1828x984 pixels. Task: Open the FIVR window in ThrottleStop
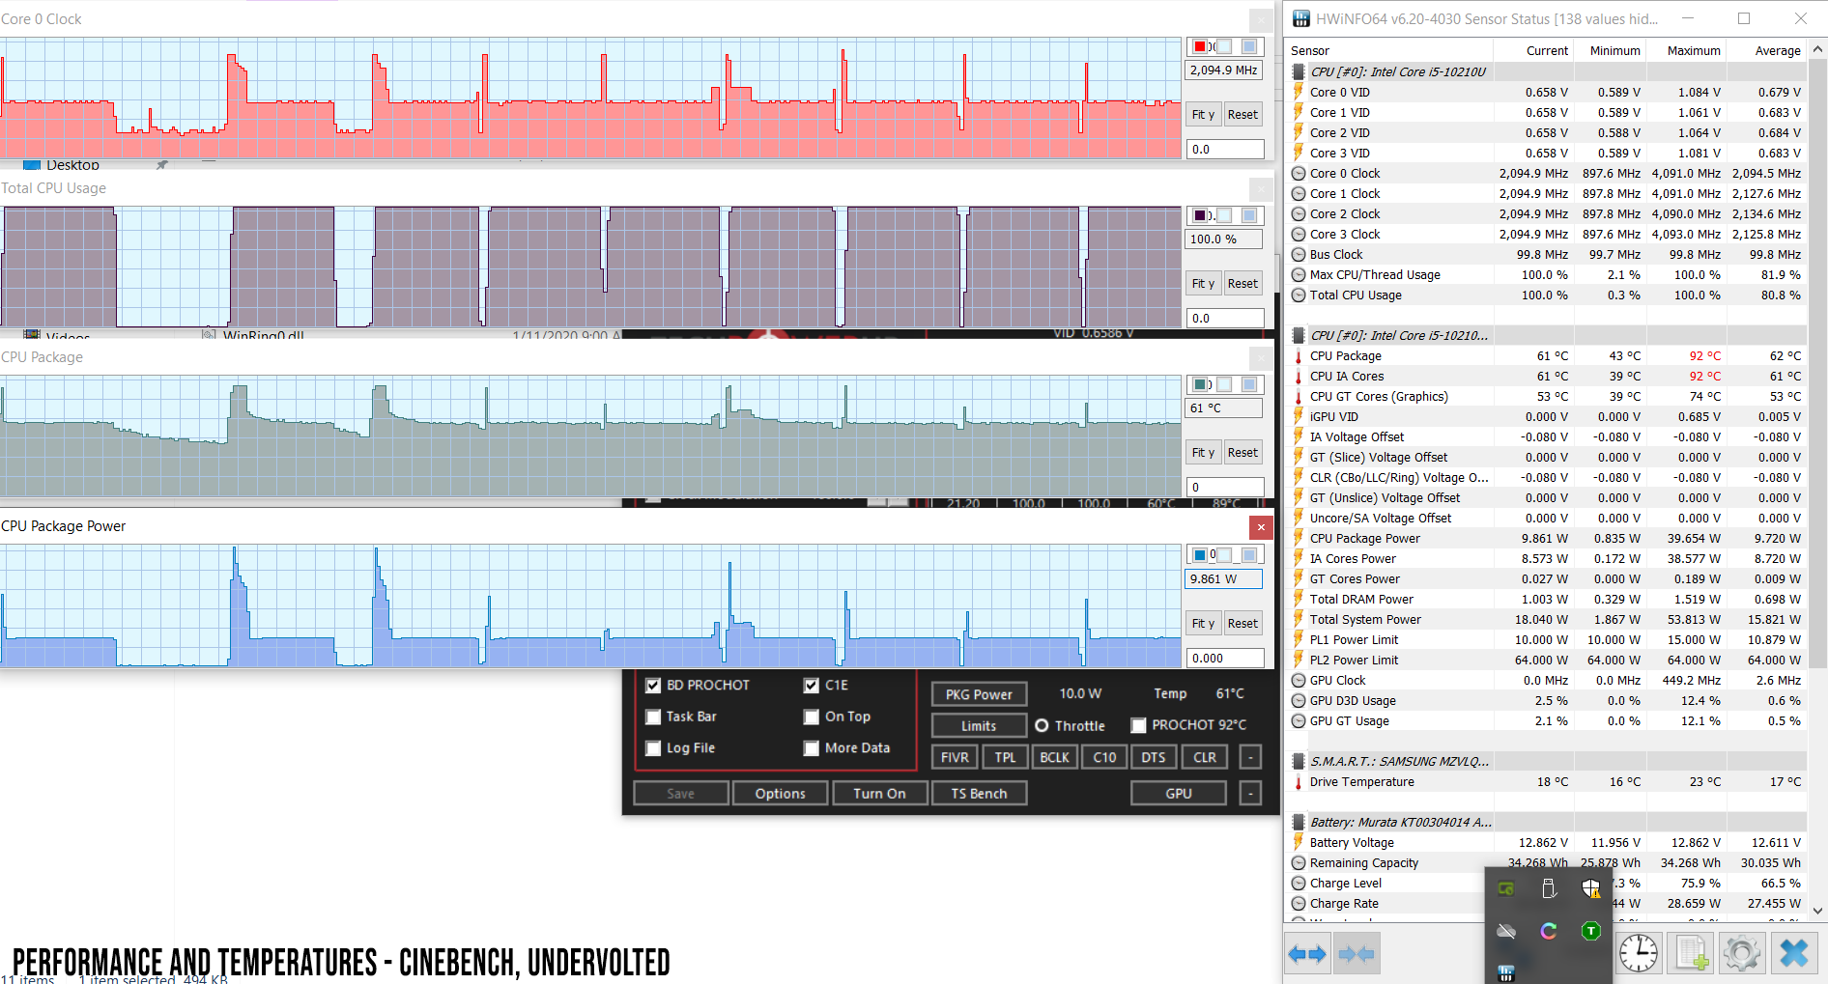point(955,757)
